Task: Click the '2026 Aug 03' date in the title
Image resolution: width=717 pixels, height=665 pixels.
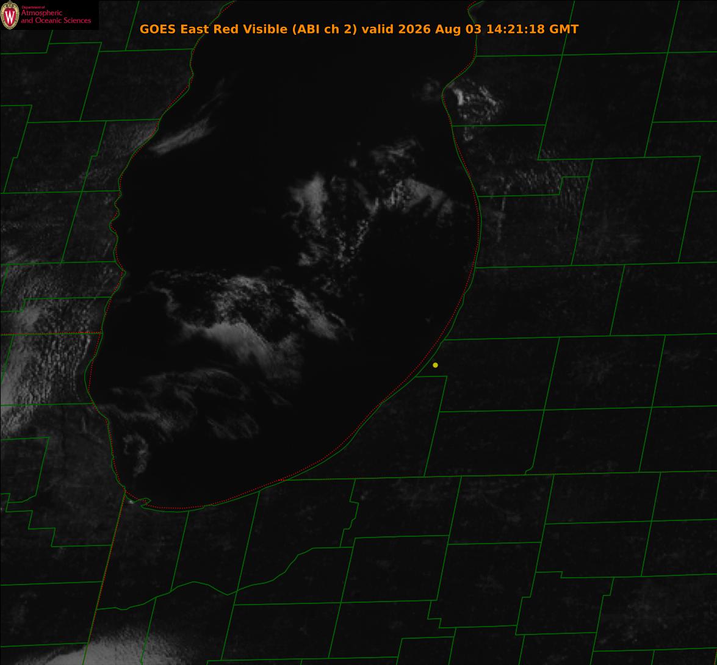Action: pos(440,29)
